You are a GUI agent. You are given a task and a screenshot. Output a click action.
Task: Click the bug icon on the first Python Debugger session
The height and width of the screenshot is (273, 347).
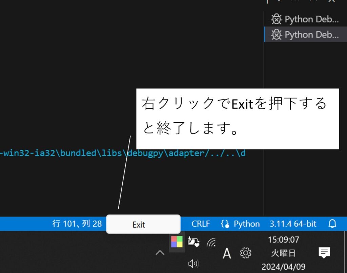[x=277, y=19]
